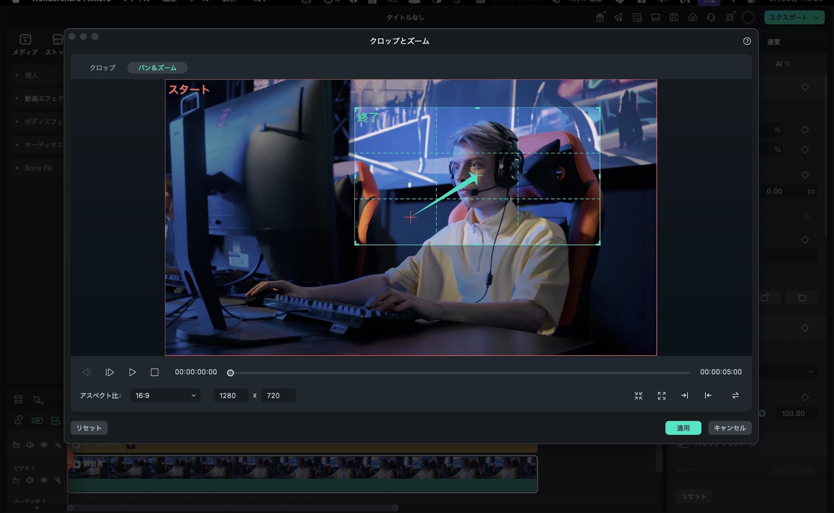This screenshot has height=513, width=834.
Task: Click the dialog リセット button
Action: point(89,428)
